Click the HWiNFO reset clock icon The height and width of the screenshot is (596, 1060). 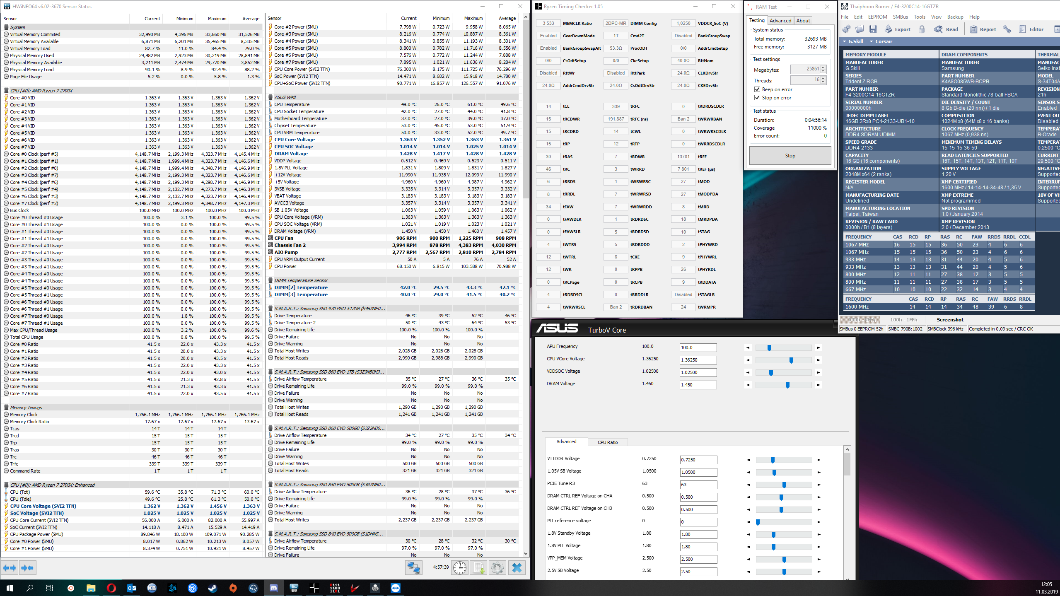pos(459,567)
